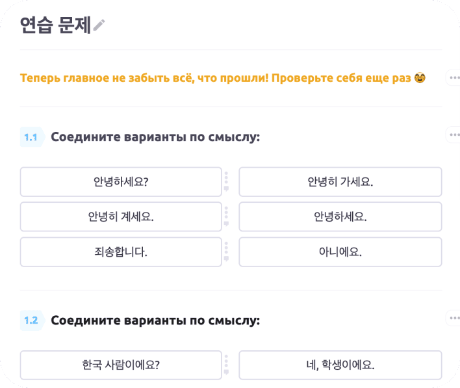460x388 pixels.
Task: Select the 안녕하세요? card on the left
Action: coord(121,182)
